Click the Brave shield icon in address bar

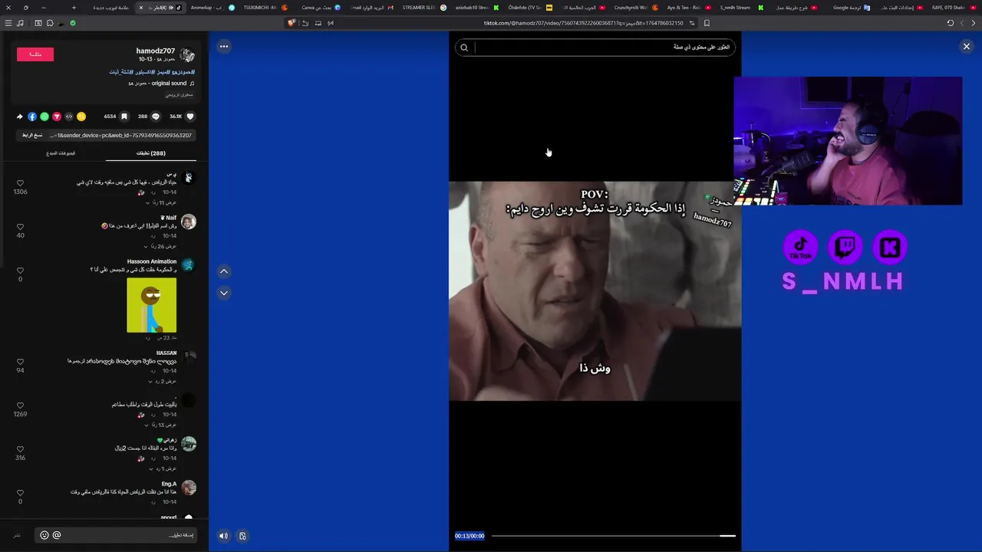pyautogui.click(x=292, y=23)
